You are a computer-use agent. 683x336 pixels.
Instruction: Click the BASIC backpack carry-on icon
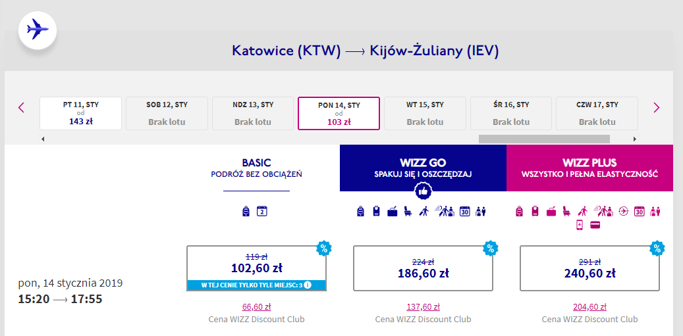(x=246, y=212)
